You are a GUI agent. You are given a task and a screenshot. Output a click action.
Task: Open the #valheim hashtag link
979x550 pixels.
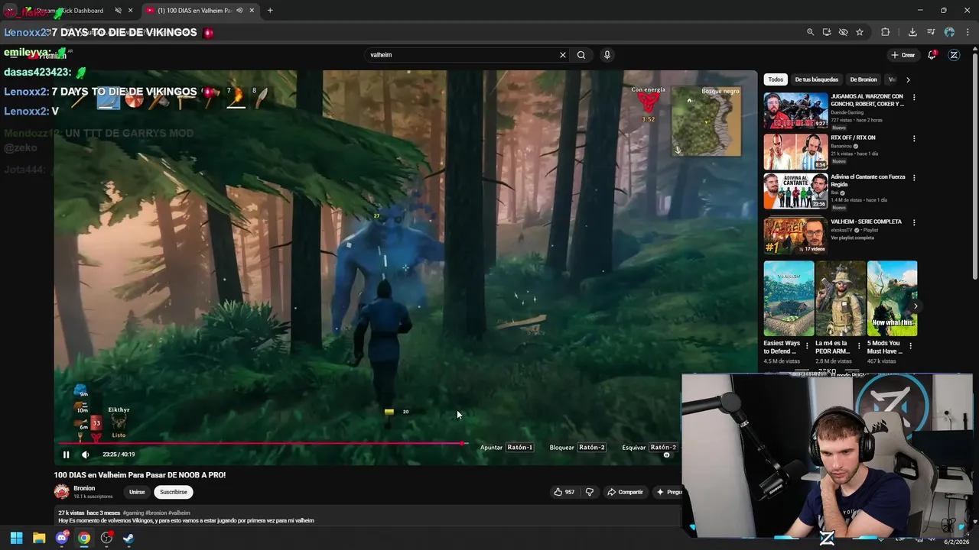179,513
